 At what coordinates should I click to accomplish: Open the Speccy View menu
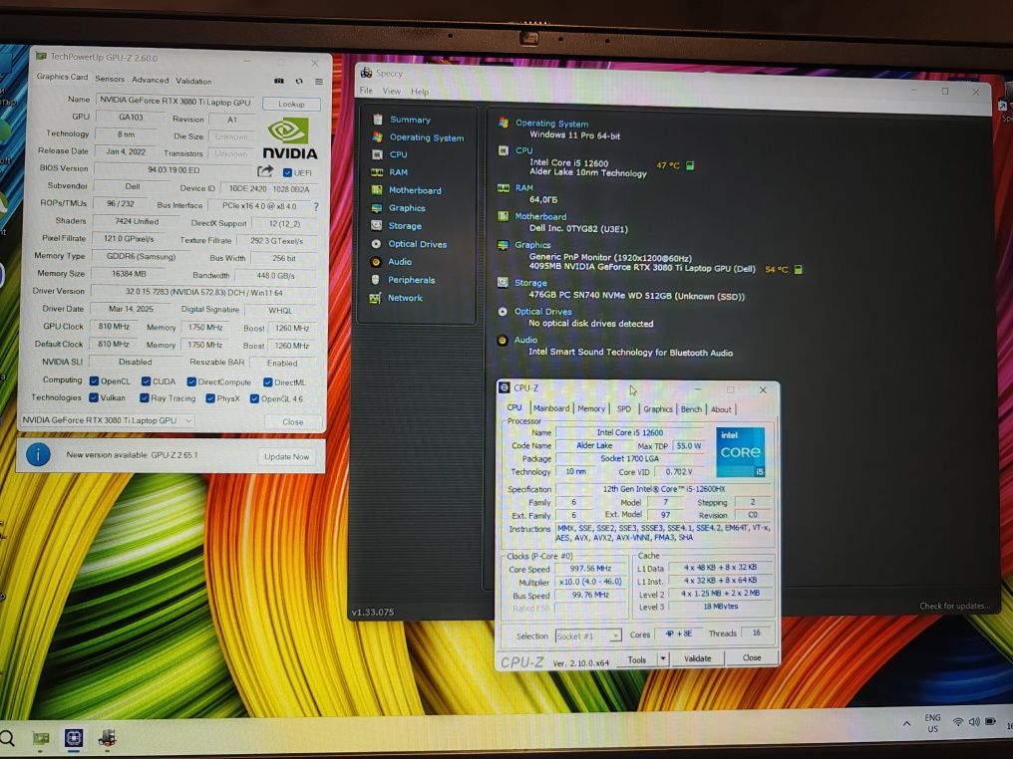(392, 91)
